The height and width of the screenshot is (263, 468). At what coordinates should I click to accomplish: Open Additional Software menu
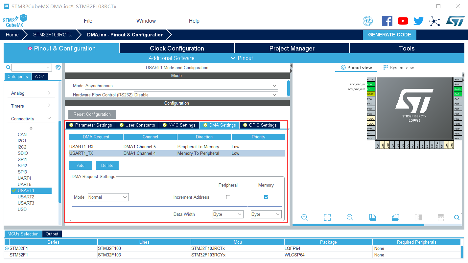coord(171,58)
